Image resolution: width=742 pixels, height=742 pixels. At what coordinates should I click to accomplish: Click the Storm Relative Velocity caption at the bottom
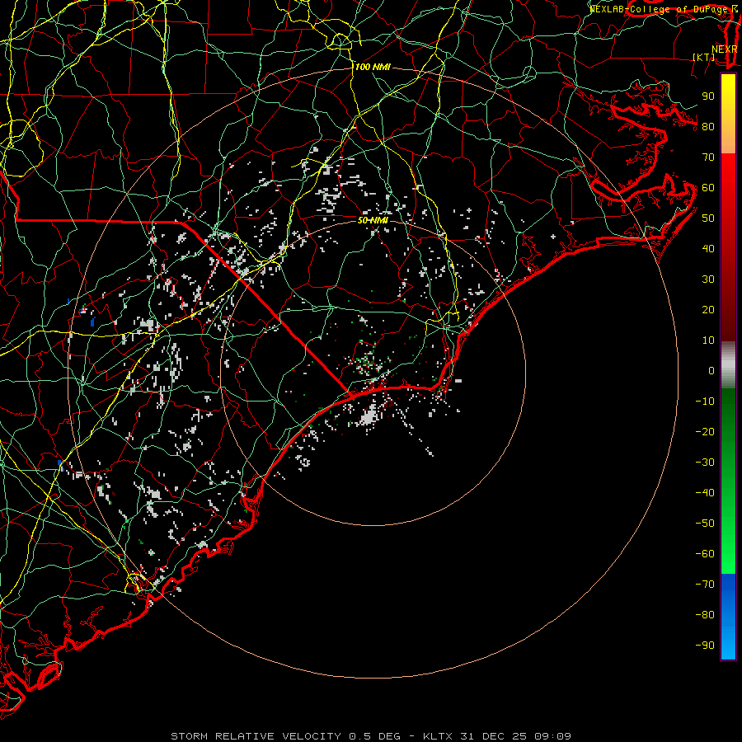[x=371, y=736]
